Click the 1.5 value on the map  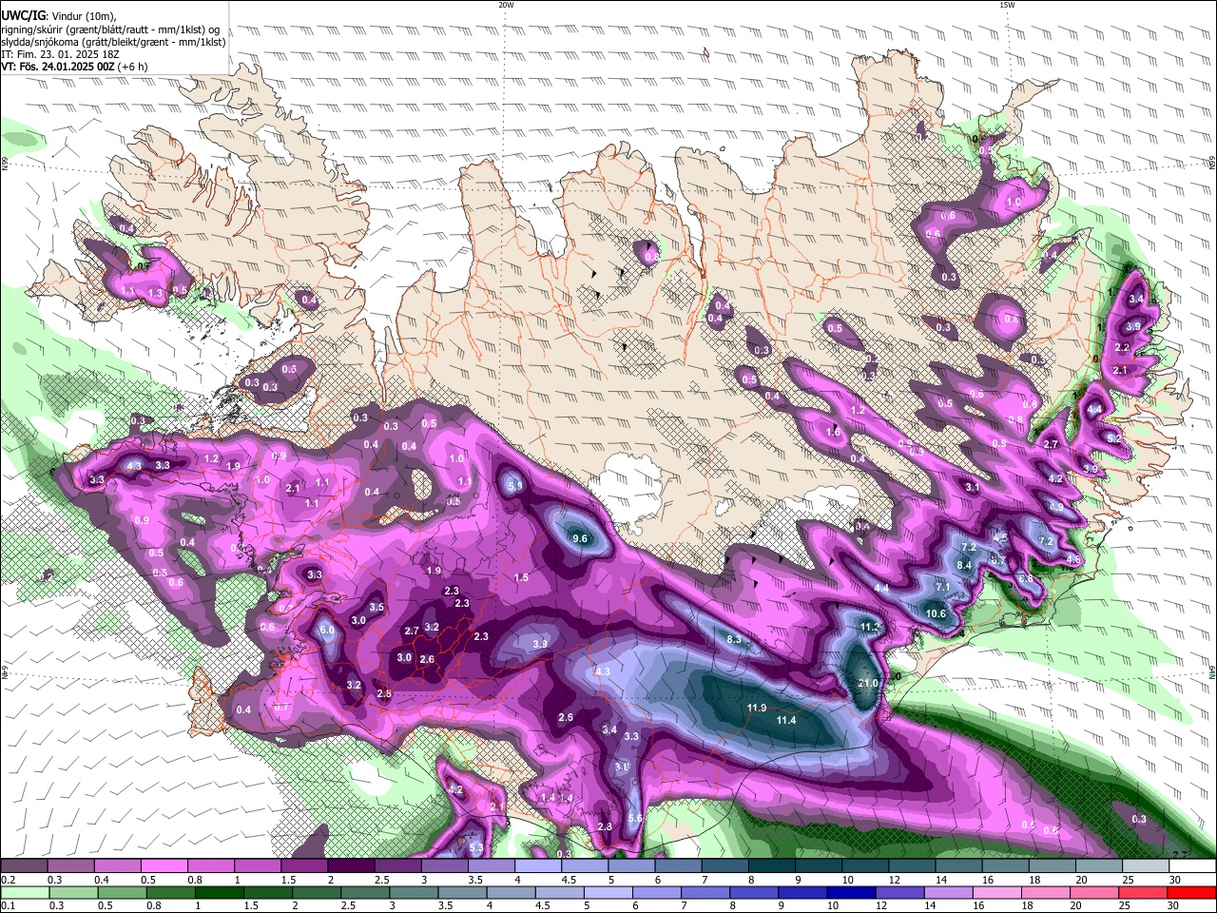[x=521, y=577]
